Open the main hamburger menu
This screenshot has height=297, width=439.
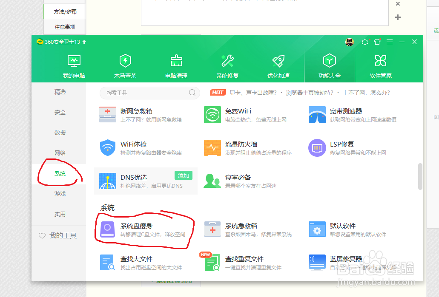click(390, 42)
